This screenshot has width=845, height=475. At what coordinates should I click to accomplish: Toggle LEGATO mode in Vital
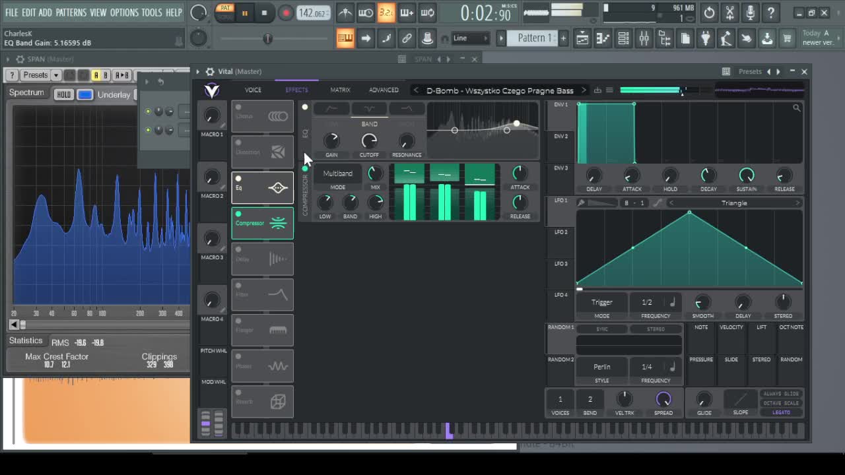781,412
